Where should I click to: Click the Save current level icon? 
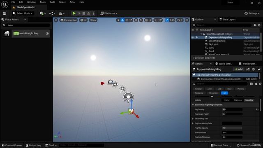[5, 13]
